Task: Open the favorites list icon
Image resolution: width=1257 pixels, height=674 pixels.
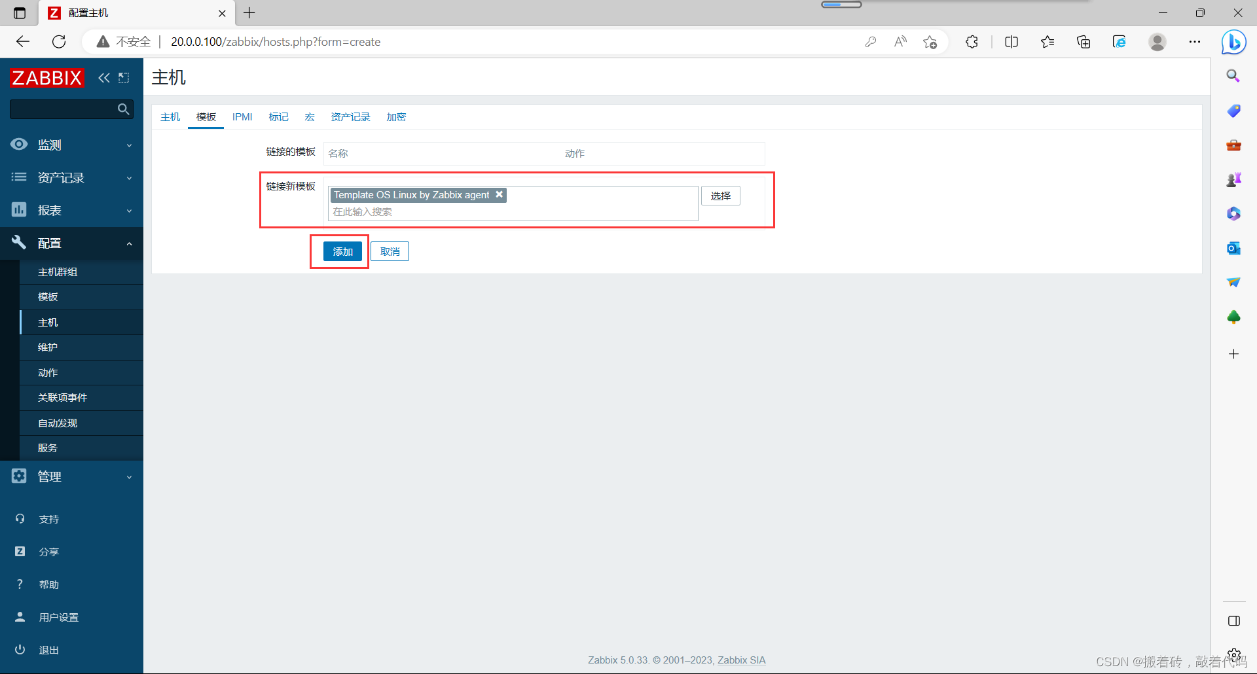Action: 1047,42
